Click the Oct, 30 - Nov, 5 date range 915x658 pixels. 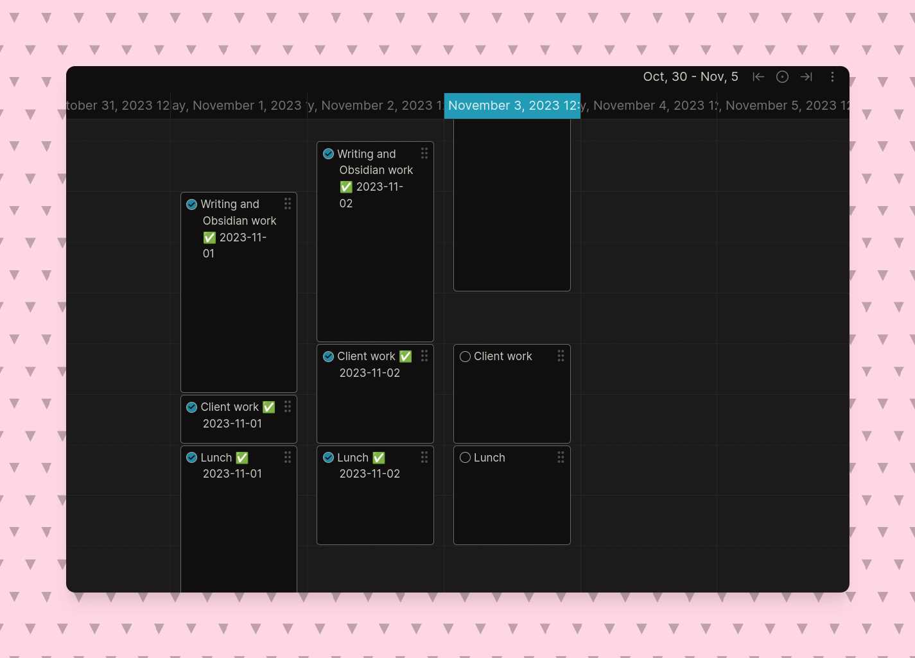tap(691, 77)
